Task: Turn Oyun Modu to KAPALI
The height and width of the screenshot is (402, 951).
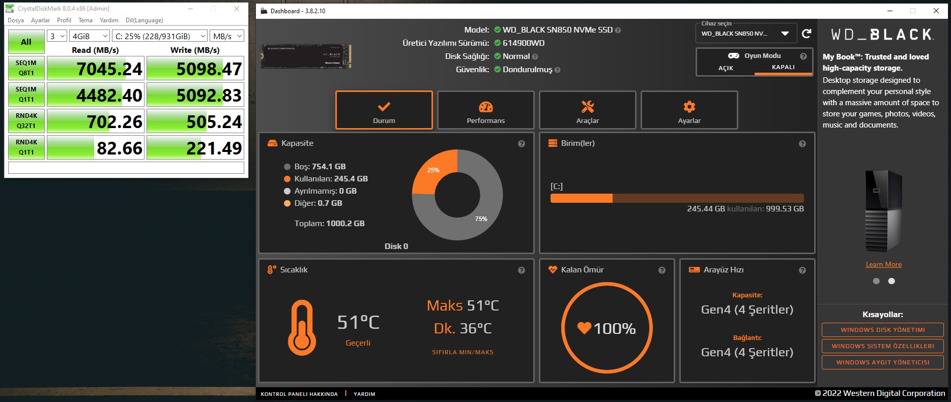Action: pyautogui.click(x=783, y=68)
